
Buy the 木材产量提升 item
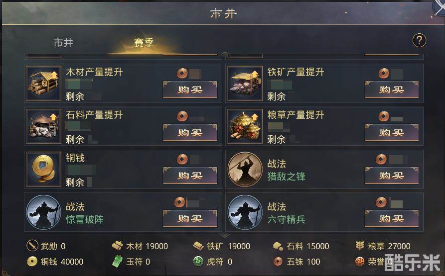(190, 90)
